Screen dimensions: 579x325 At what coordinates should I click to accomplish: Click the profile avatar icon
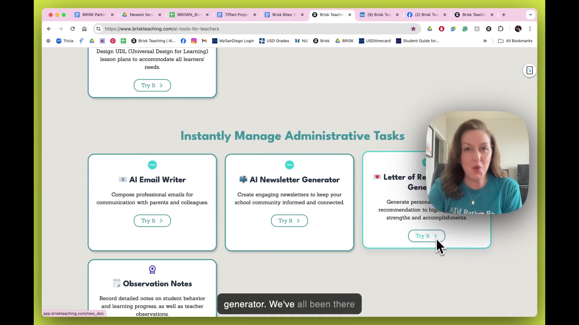[518, 29]
